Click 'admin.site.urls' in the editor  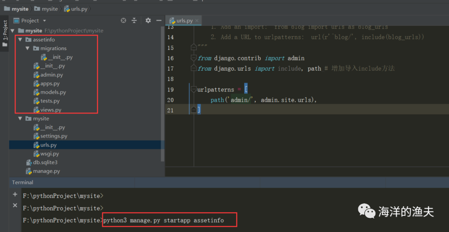[286, 100]
